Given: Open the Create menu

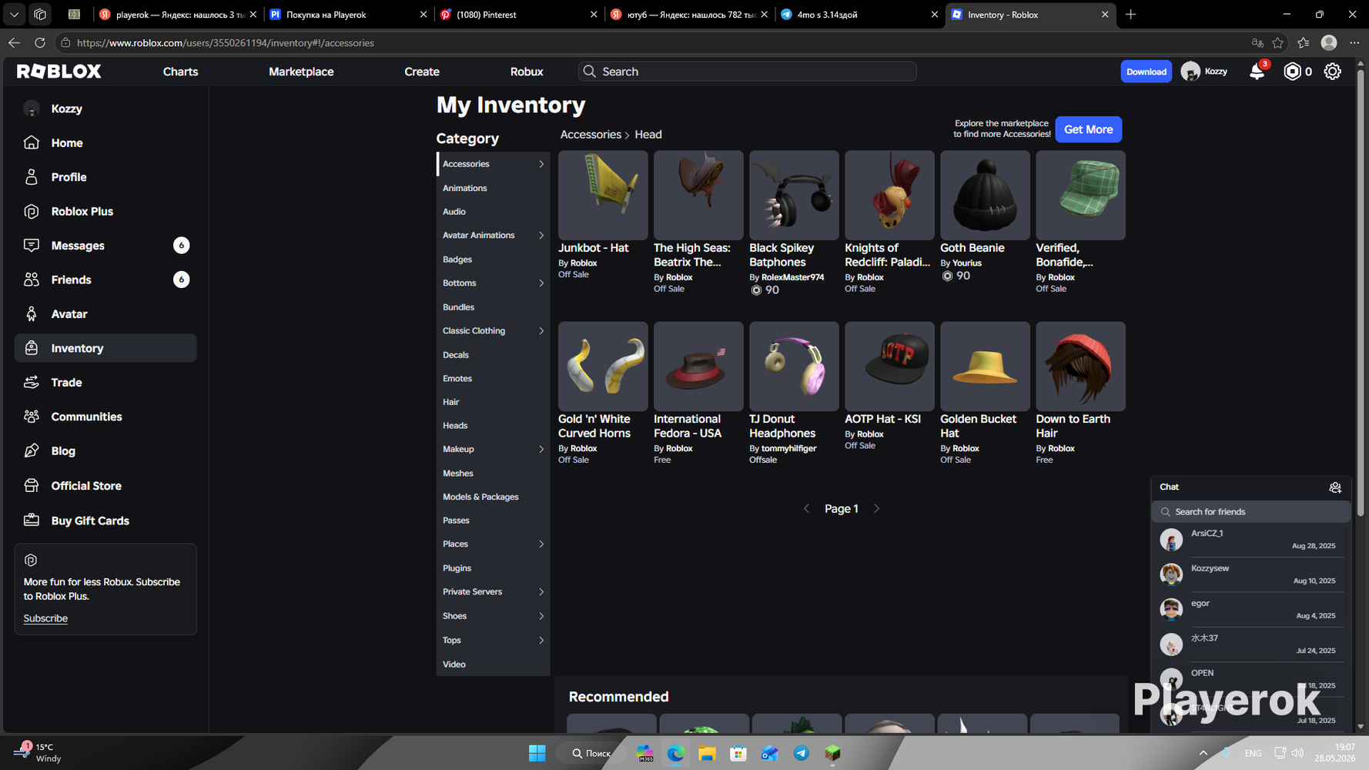Looking at the screenshot, I should click(x=422, y=72).
